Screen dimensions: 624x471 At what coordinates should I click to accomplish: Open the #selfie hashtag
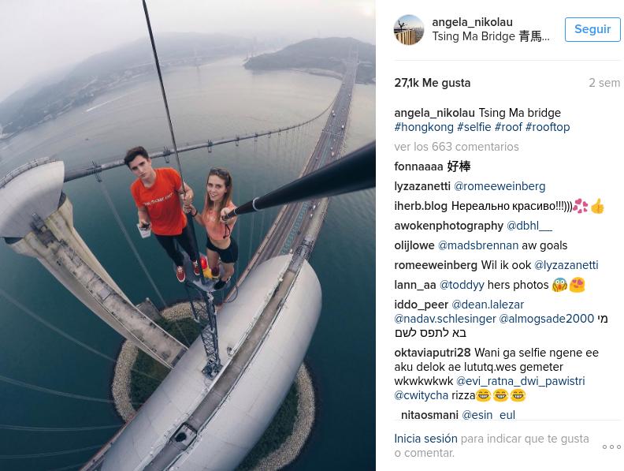point(474,127)
